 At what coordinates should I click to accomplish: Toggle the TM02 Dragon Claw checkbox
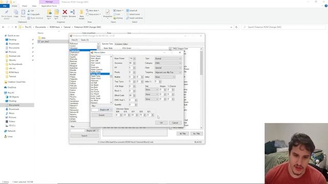pos(170,49)
